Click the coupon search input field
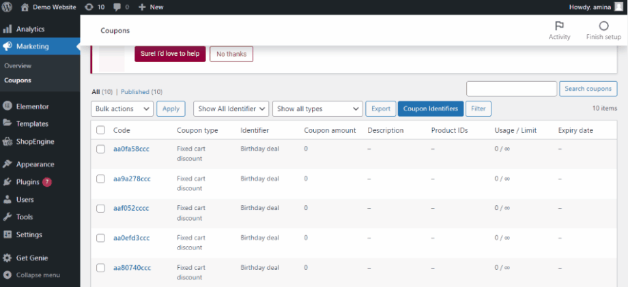628x287 pixels. pyautogui.click(x=511, y=89)
